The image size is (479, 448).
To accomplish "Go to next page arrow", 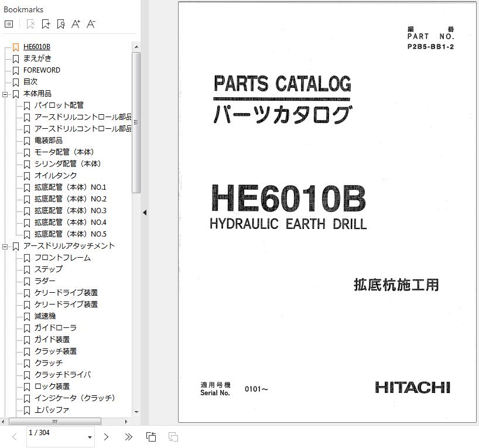I will (x=106, y=437).
